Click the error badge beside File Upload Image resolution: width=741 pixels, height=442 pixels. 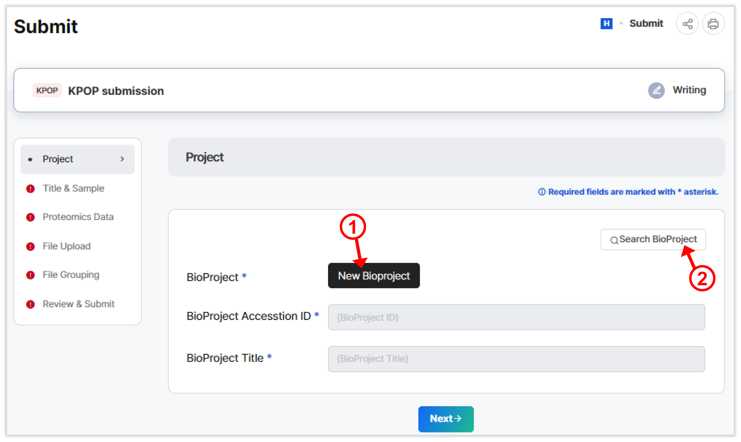tap(31, 246)
